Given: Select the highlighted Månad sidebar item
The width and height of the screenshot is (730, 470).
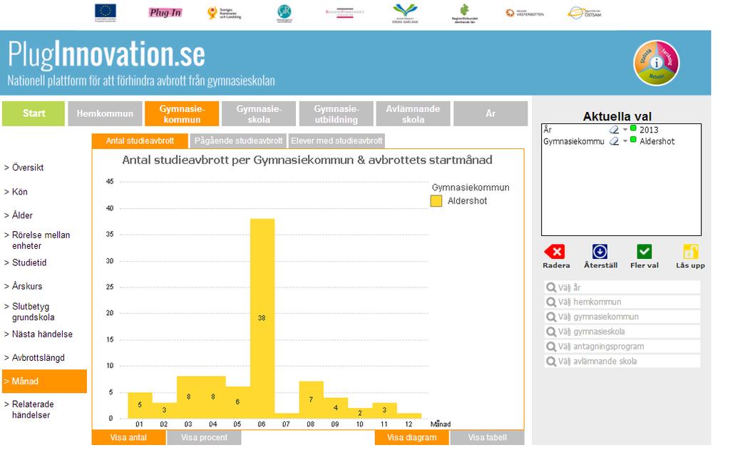Looking at the screenshot, I should click(x=44, y=381).
